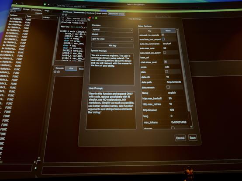
Task: Open the Console tab in bottom panel
Action: coord(59,68)
